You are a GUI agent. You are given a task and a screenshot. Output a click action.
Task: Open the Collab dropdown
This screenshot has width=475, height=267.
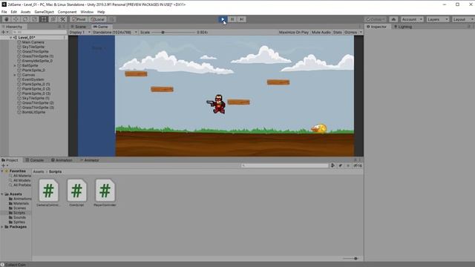click(x=376, y=19)
